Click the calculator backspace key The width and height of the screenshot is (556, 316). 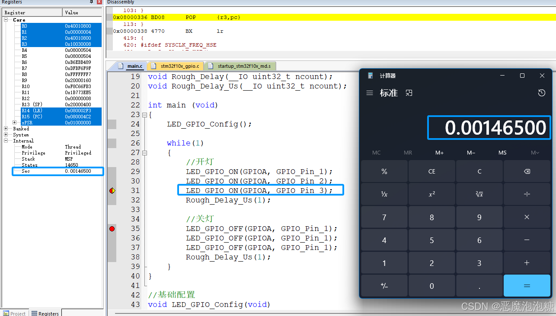(x=527, y=171)
